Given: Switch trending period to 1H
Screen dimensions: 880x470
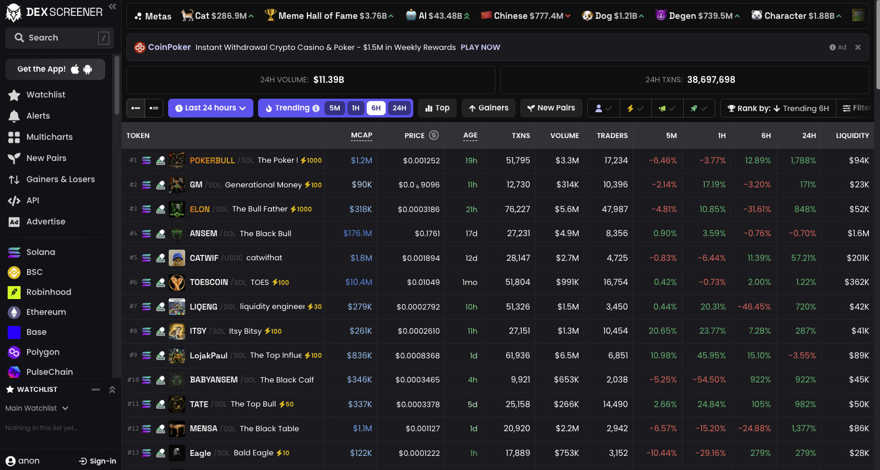Looking at the screenshot, I should pyautogui.click(x=355, y=108).
